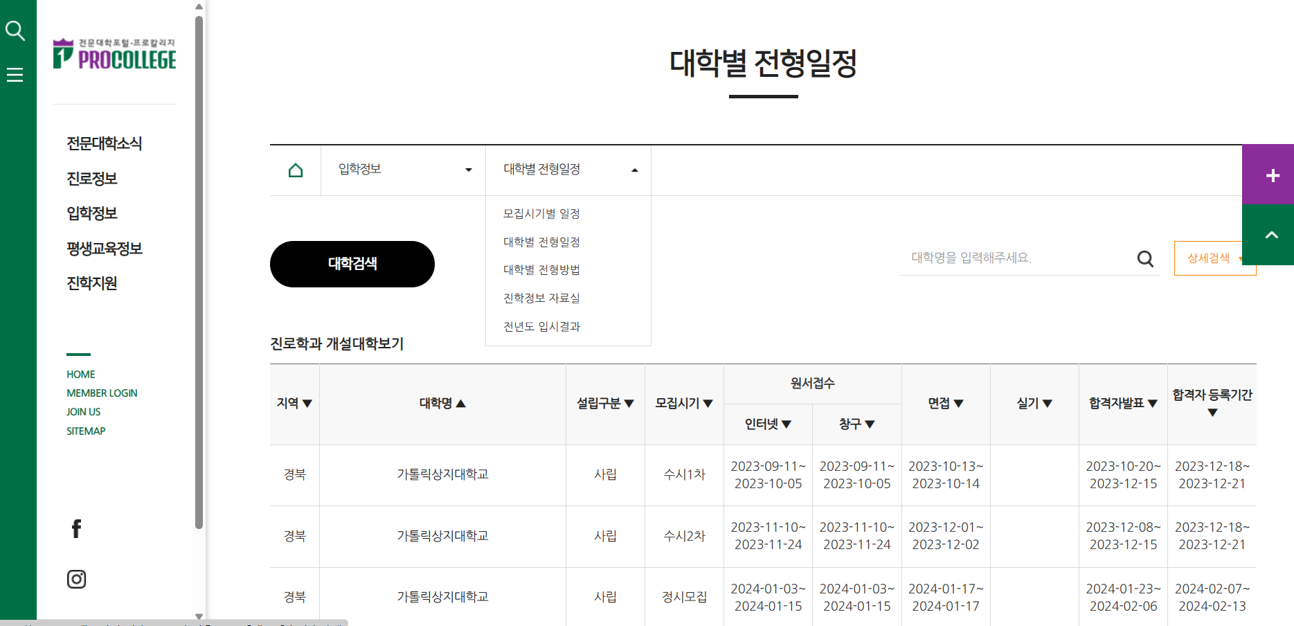The image size is (1294, 626).
Task: Open 전문대학소식 in sidebar navigation
Action: click(105, 143)
